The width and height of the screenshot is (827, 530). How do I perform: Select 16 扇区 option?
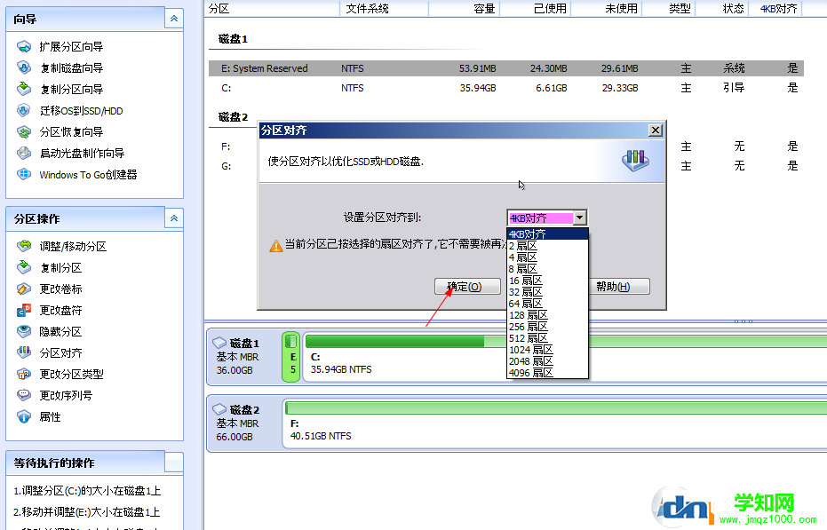tap(547, 281)
